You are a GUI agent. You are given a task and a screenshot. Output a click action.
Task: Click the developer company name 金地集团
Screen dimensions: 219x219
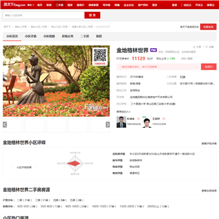(x=151, y=97)
